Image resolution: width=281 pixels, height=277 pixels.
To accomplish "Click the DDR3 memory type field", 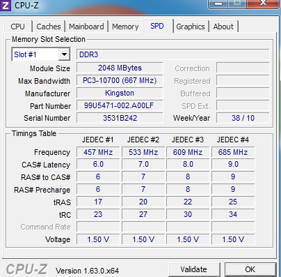I will pyautogui.click(x=172, y=54).
